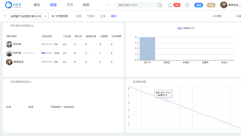Click the gold 升级 button
Viewport: 241px width, 136px height.
211,5
